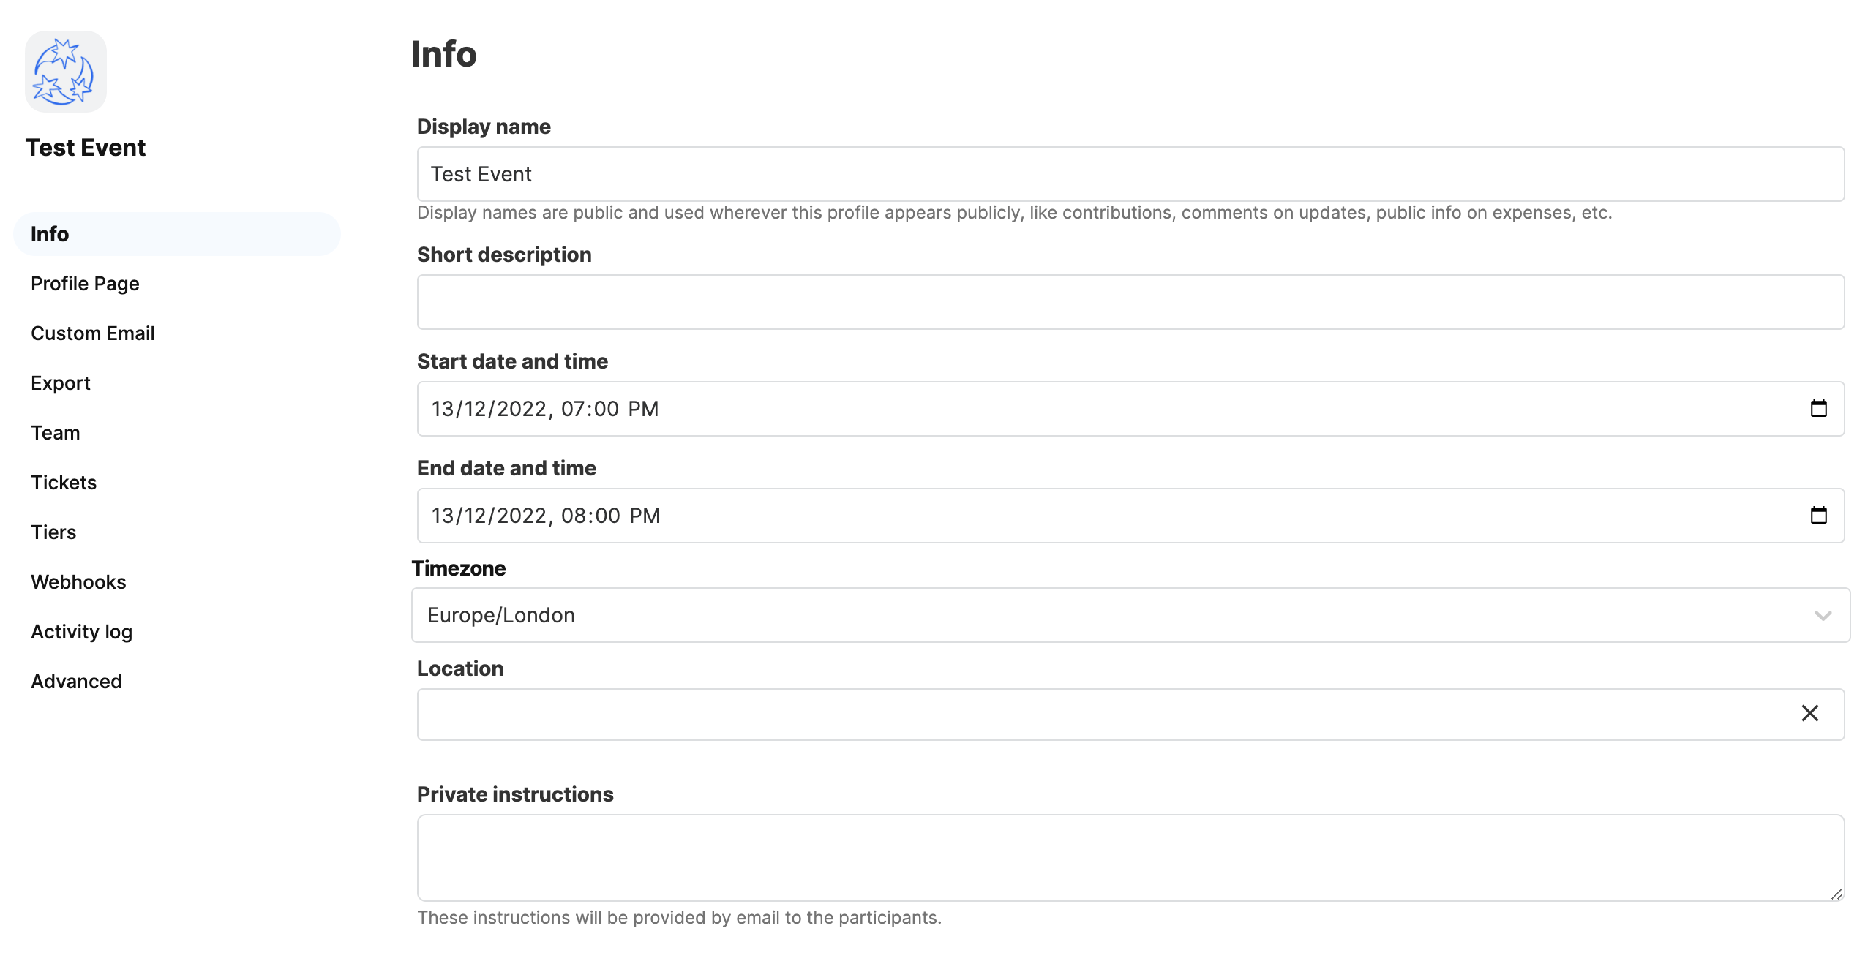This screenshot has width=1876, height=961.
Task: Click the Location input field
Action: (1098, 715)
